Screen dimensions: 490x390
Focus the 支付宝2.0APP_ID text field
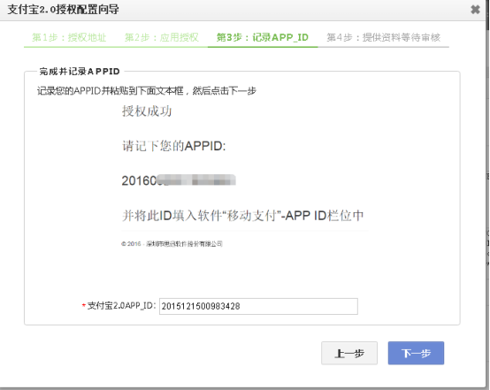tap(258, 306)
